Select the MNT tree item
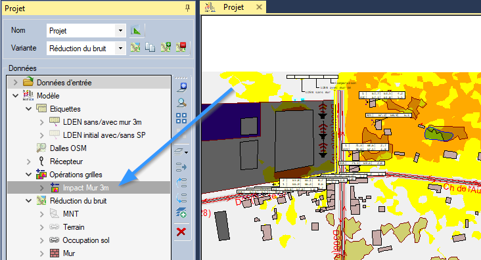This screenshot has width=481, height=260. 71,214
